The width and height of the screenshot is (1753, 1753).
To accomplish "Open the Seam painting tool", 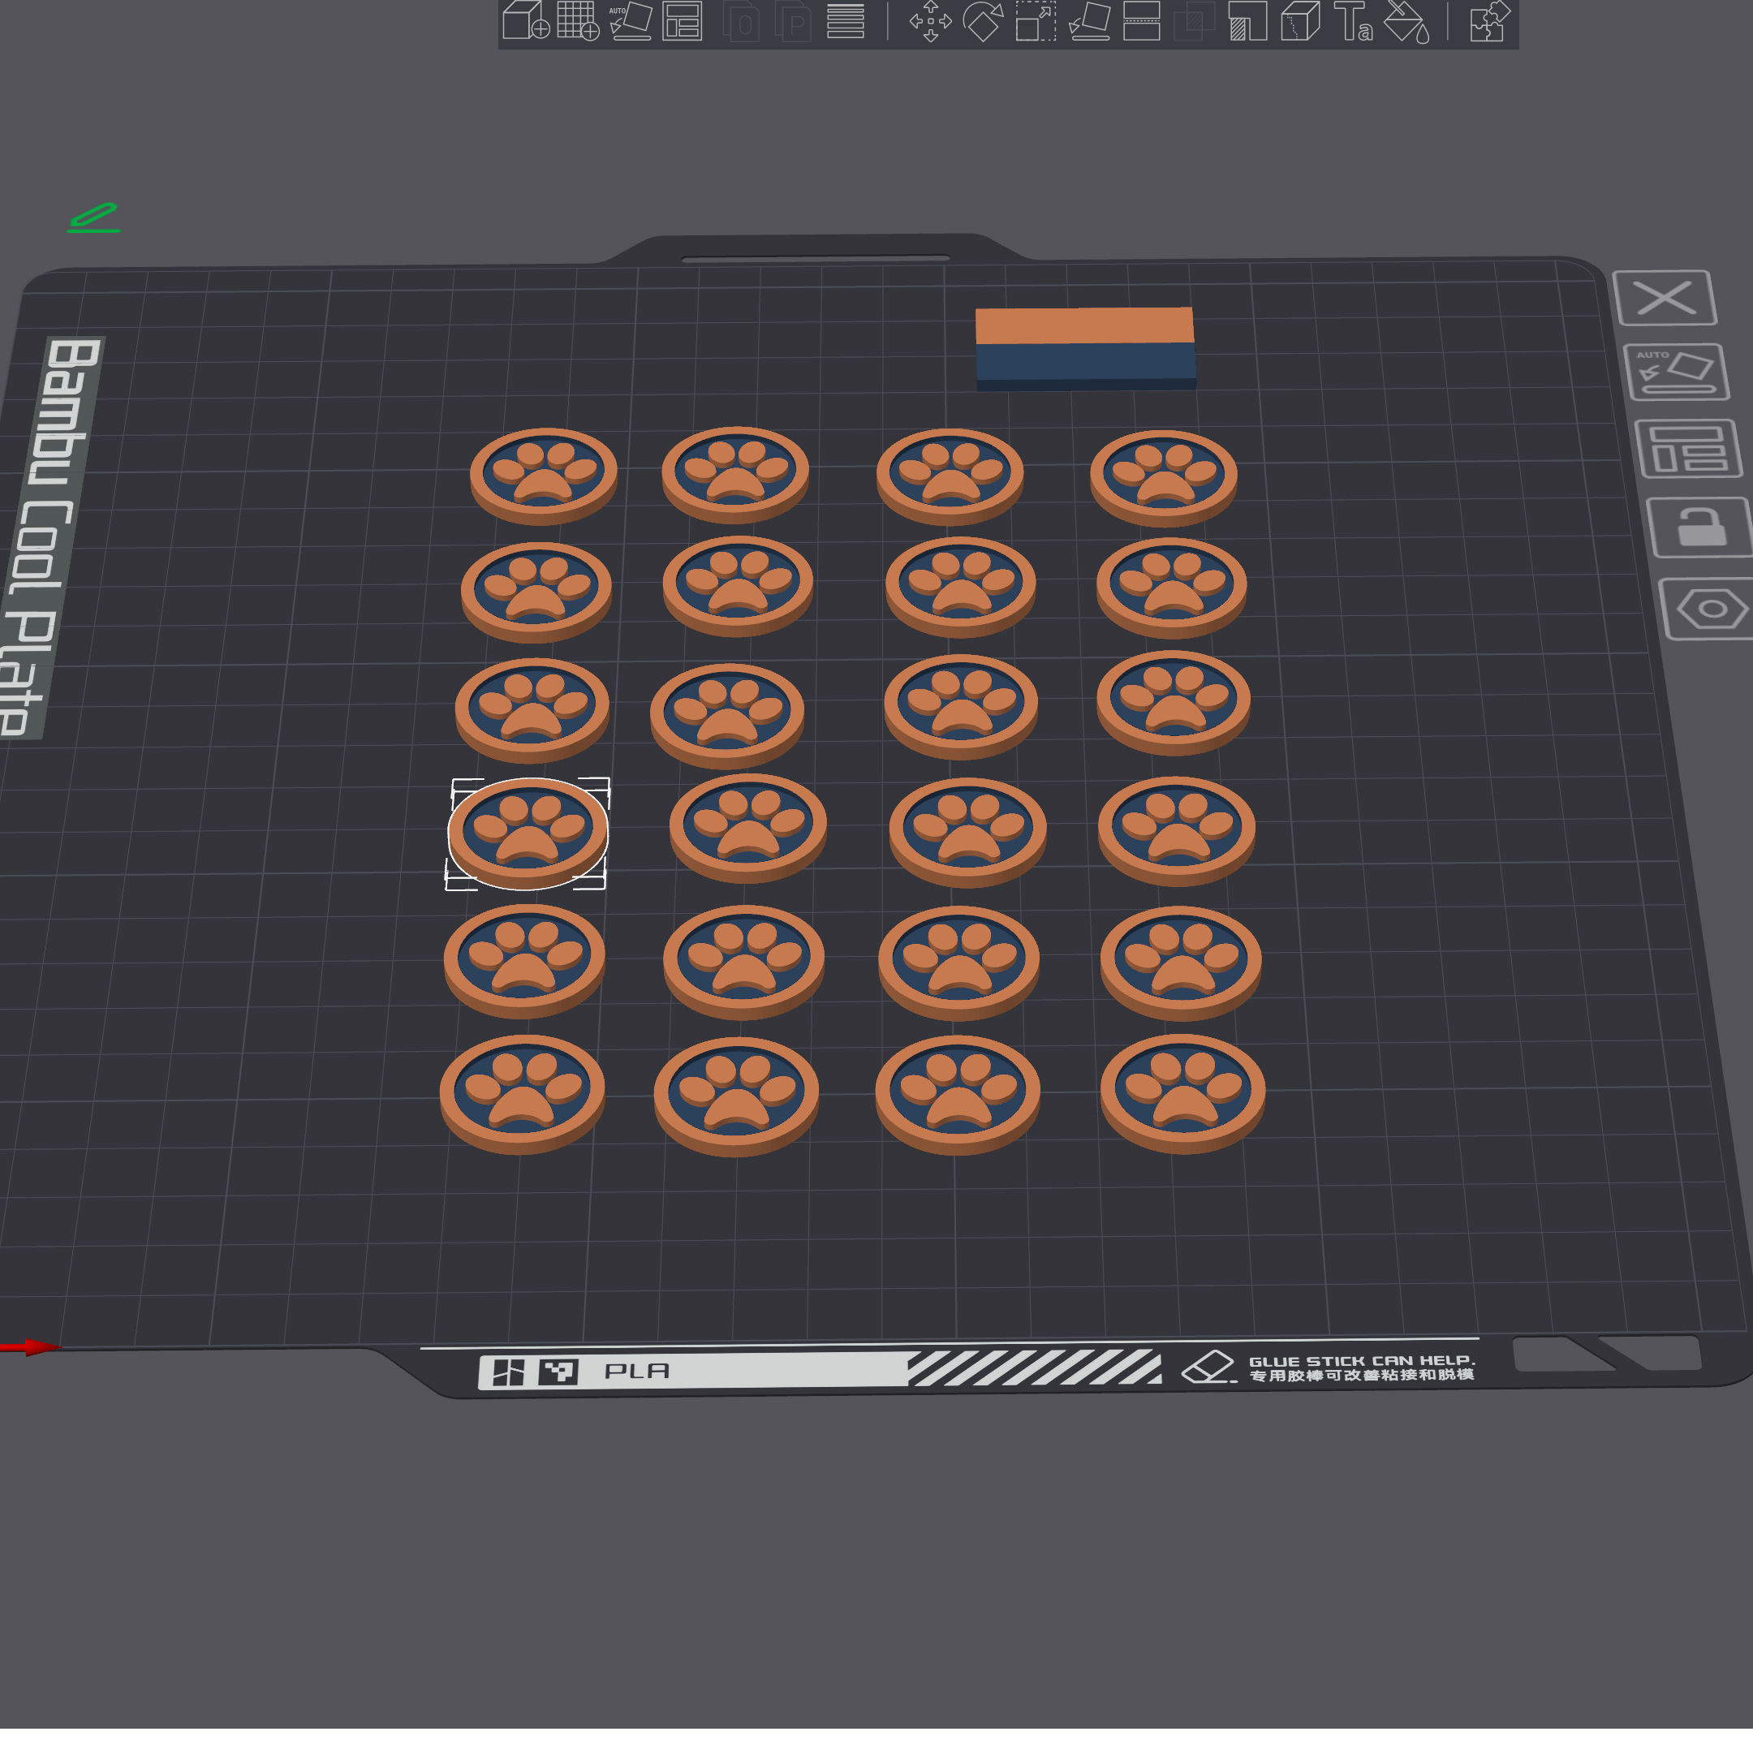I will click(1300, 21).
